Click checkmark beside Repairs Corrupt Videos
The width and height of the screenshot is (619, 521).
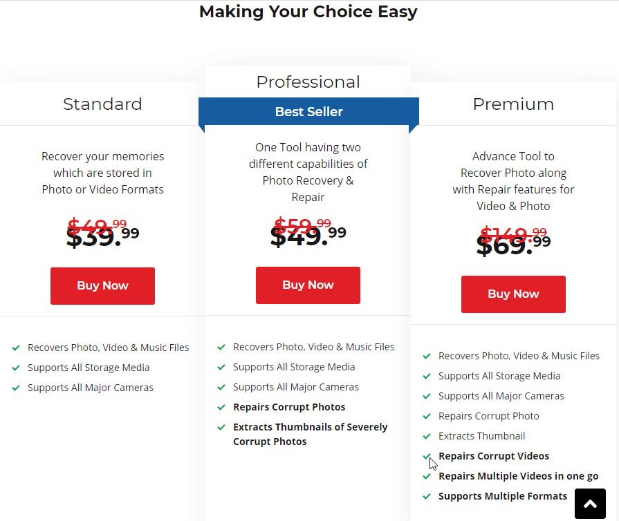tap(427, 456)
